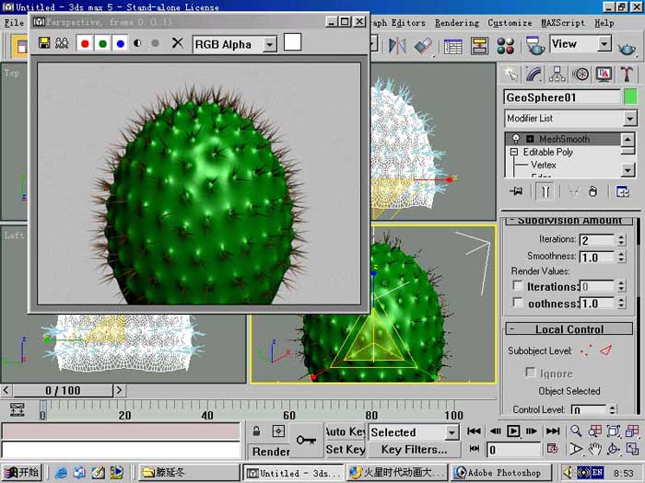The height and width of the screenshot is (483, 645).
Task: Clear the rendered image with X icon
Action: [177, 42]
